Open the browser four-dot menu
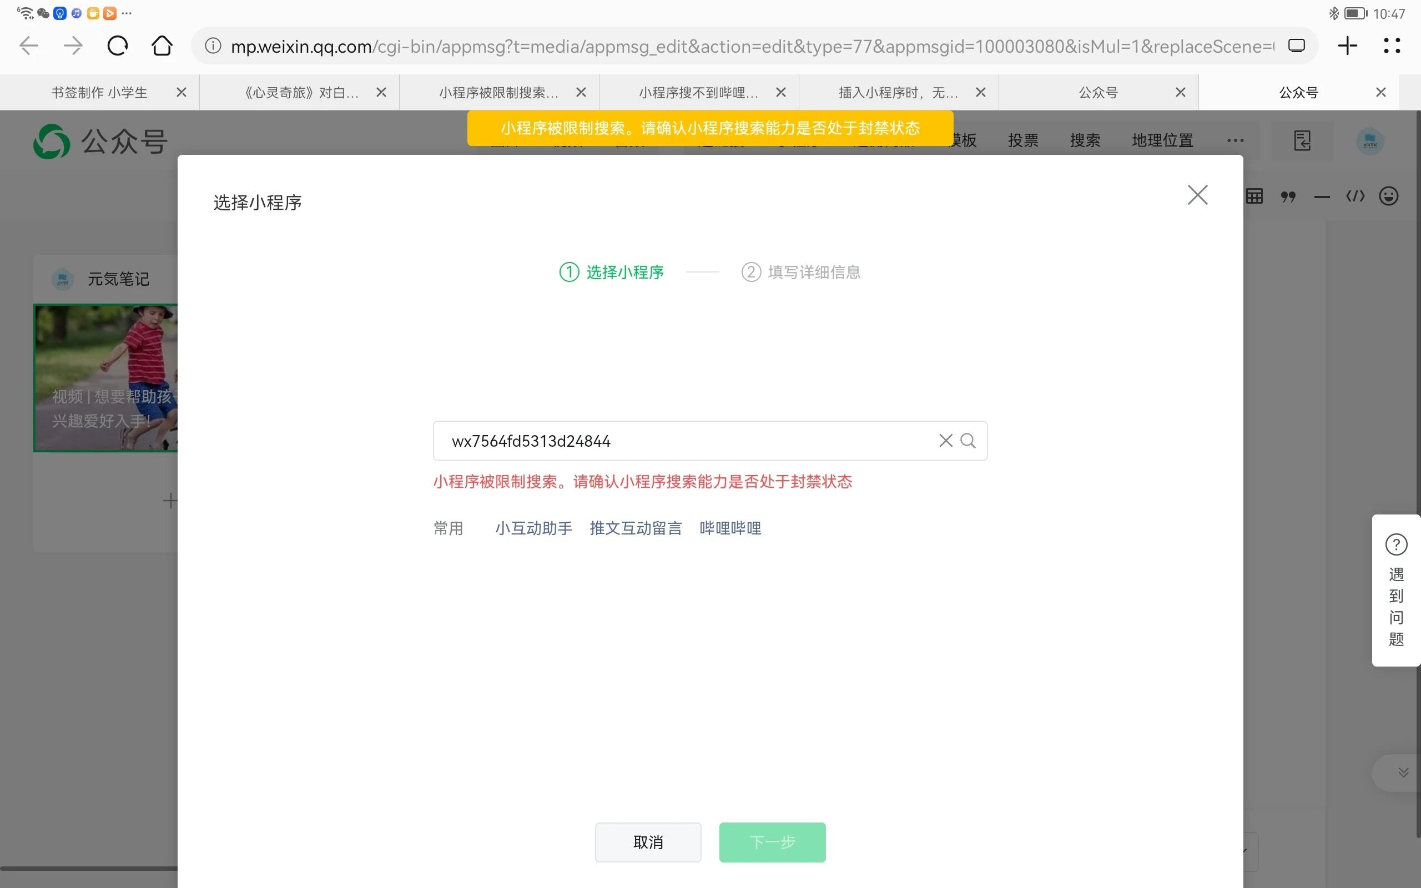 1392,46
